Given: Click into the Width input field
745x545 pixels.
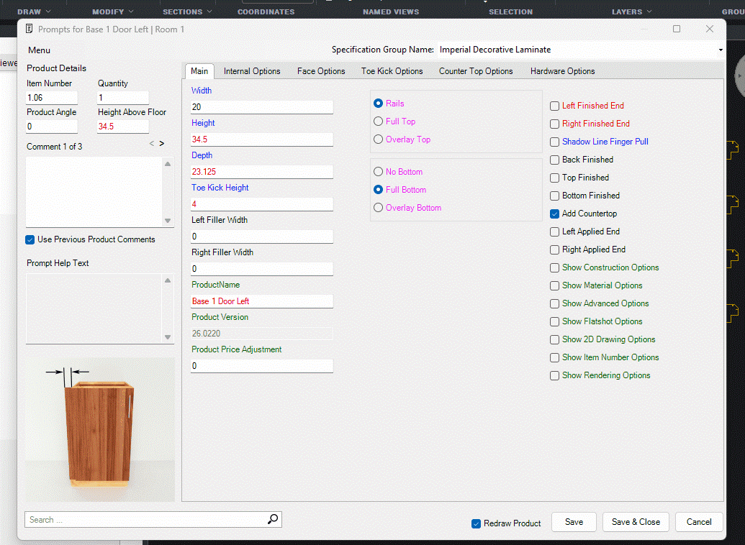Looking at the screenshot, I should click(x=261, y=107).
